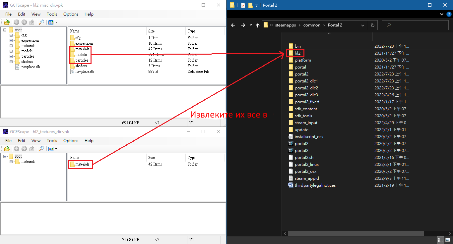Click Explorer back arrow
This screenshot has width=453, height=244.
[x=233, y=25]
